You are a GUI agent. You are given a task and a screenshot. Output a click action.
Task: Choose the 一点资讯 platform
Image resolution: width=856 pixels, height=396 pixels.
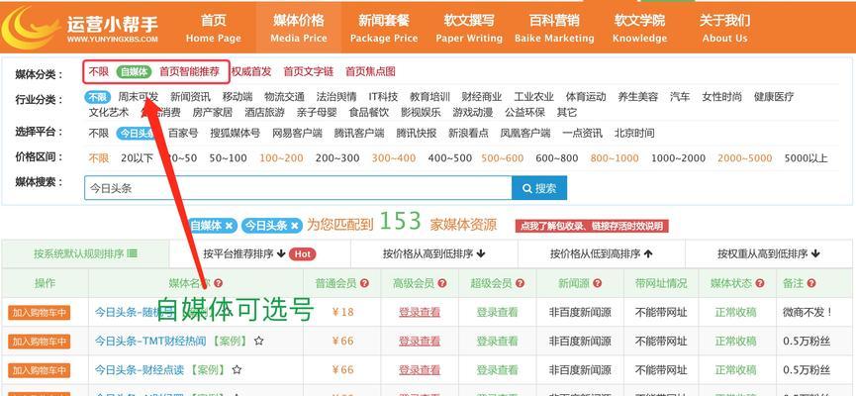click(582, 134)
